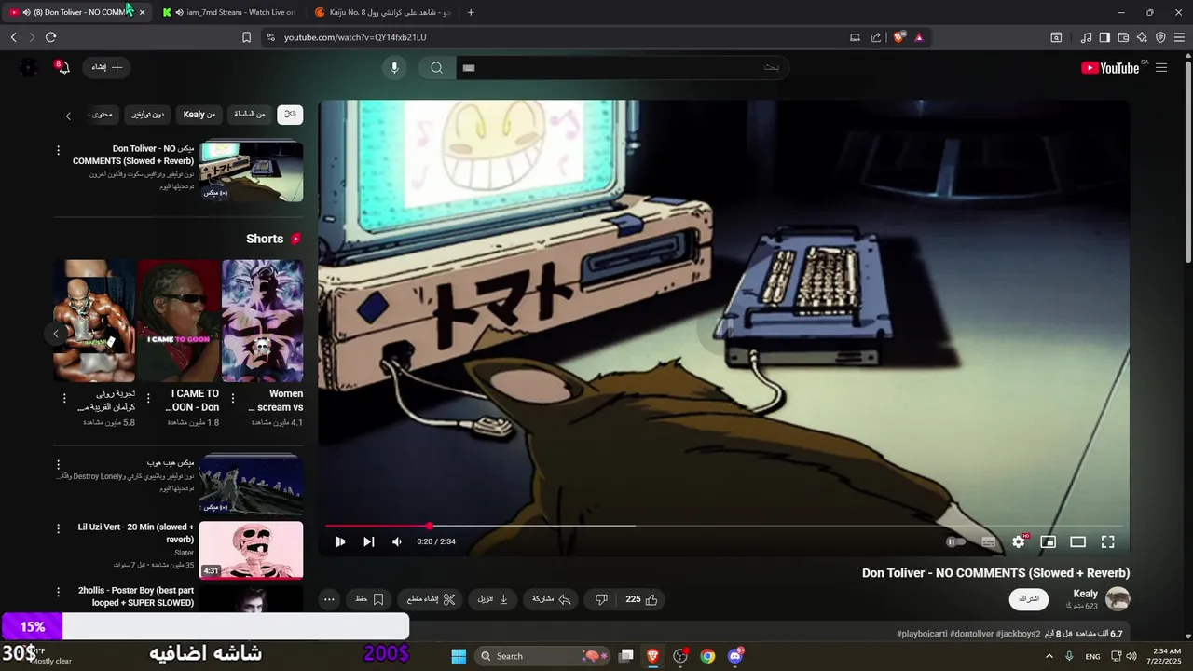Select the 'من السلسلة' filter chip
Image resolution: width=1193 pixels, height=671 pixels.
249,114
